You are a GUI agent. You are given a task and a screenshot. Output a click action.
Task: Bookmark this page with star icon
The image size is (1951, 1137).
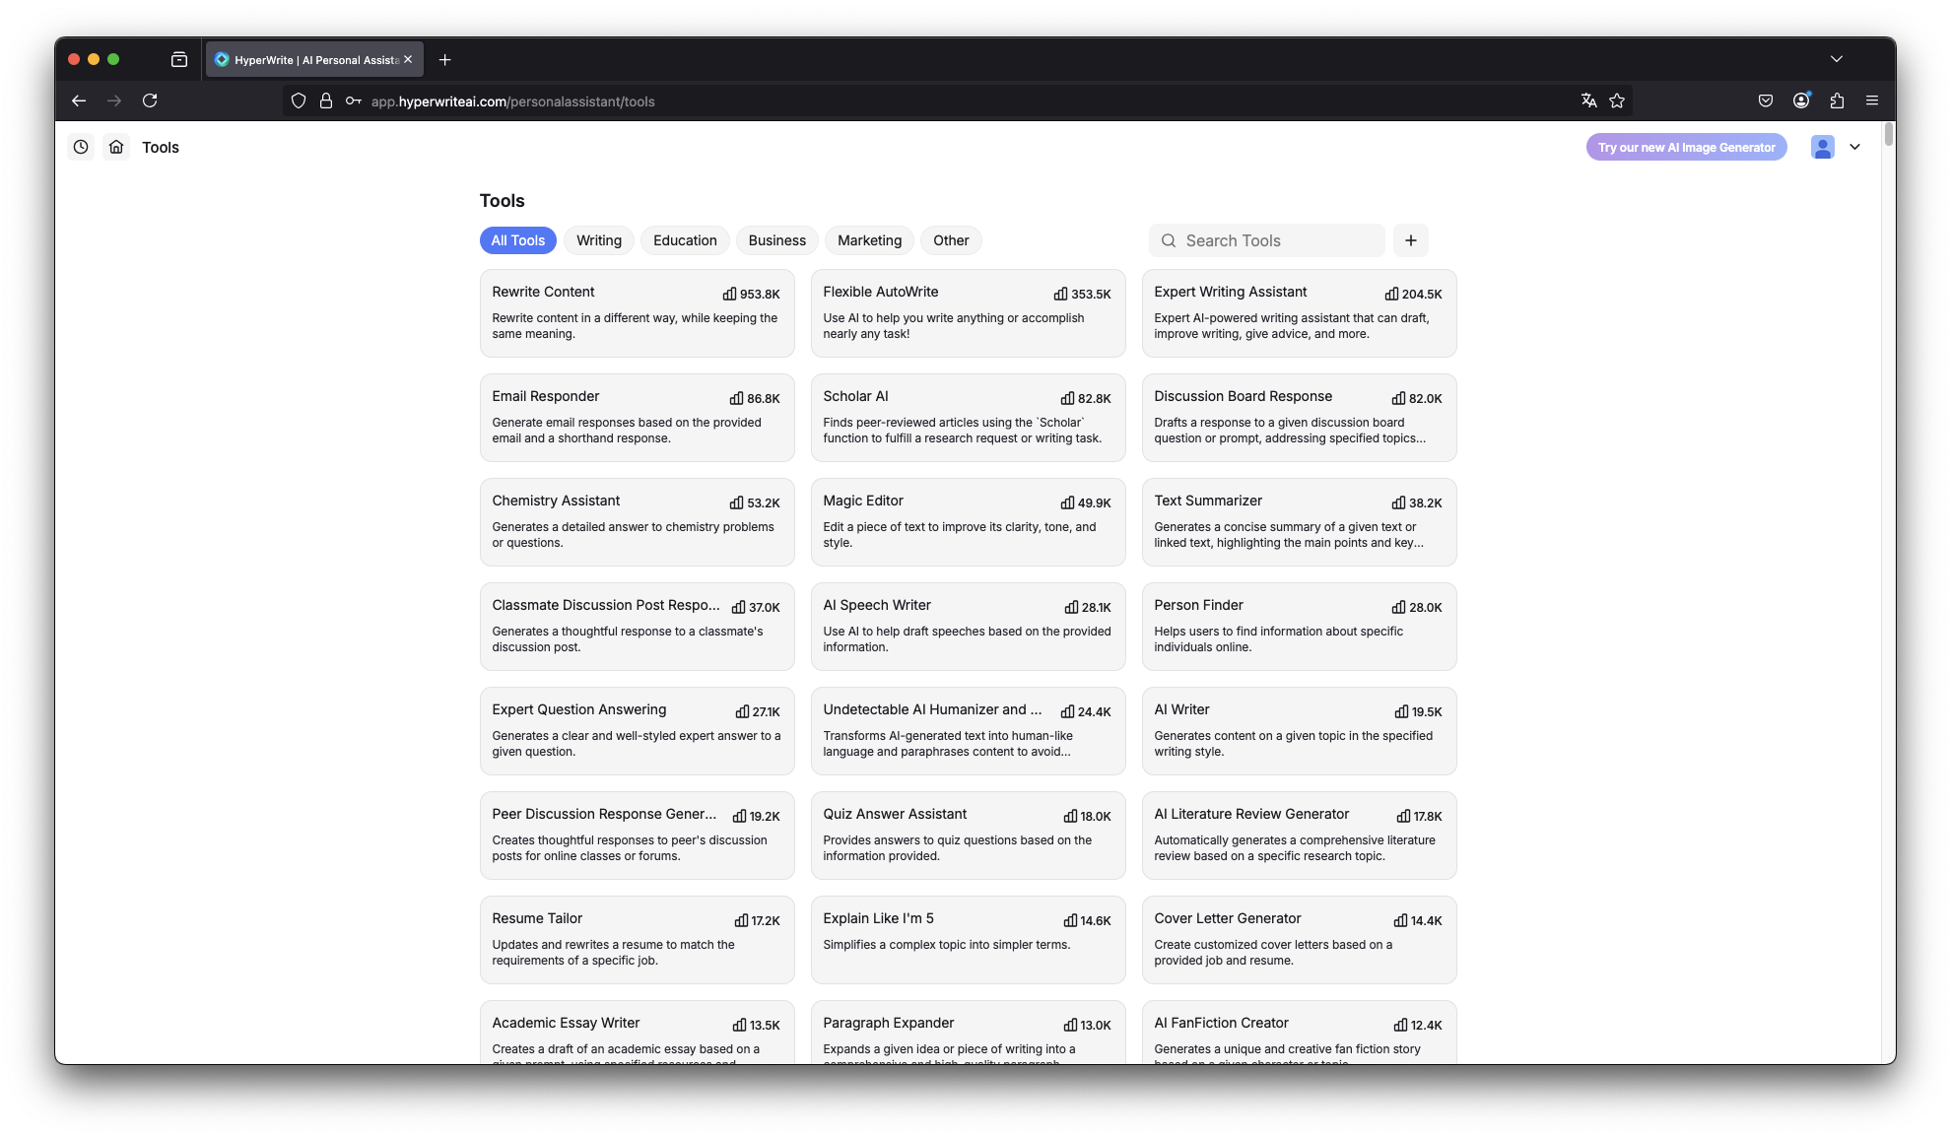(x=1617, y=100)
